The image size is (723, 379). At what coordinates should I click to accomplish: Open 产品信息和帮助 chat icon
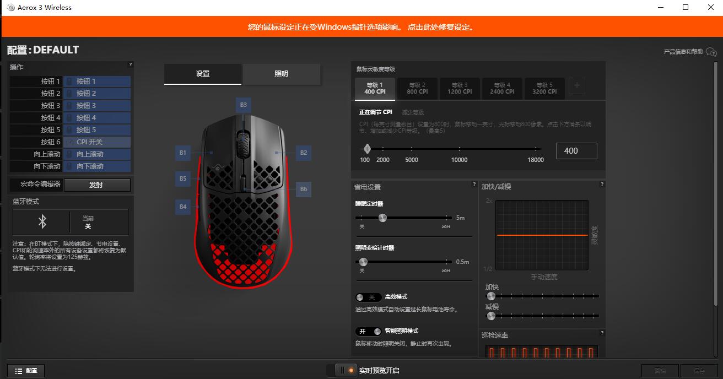[711, 51]
